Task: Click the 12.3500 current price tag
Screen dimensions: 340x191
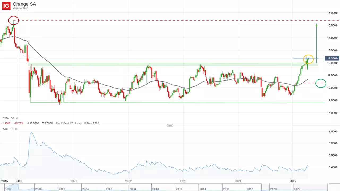Action: tap(332, 58)
